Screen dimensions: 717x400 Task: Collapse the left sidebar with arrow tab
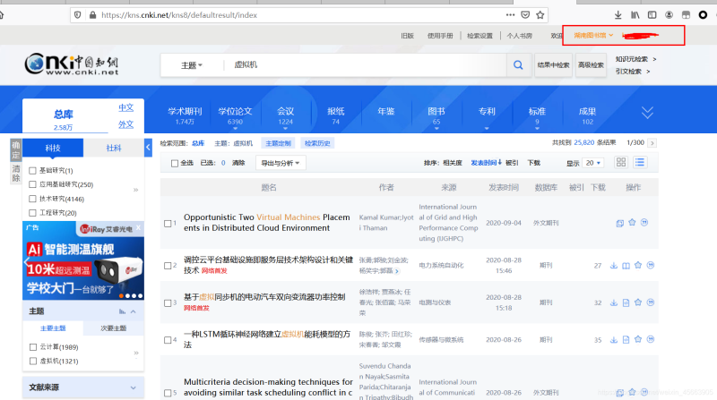pos(148,148)
